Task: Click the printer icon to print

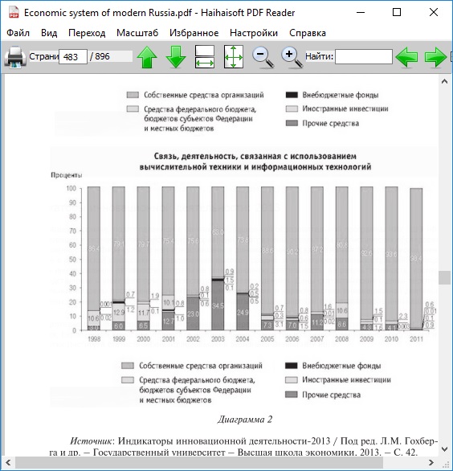Action: pyautogui.click(x=15, y=57)
